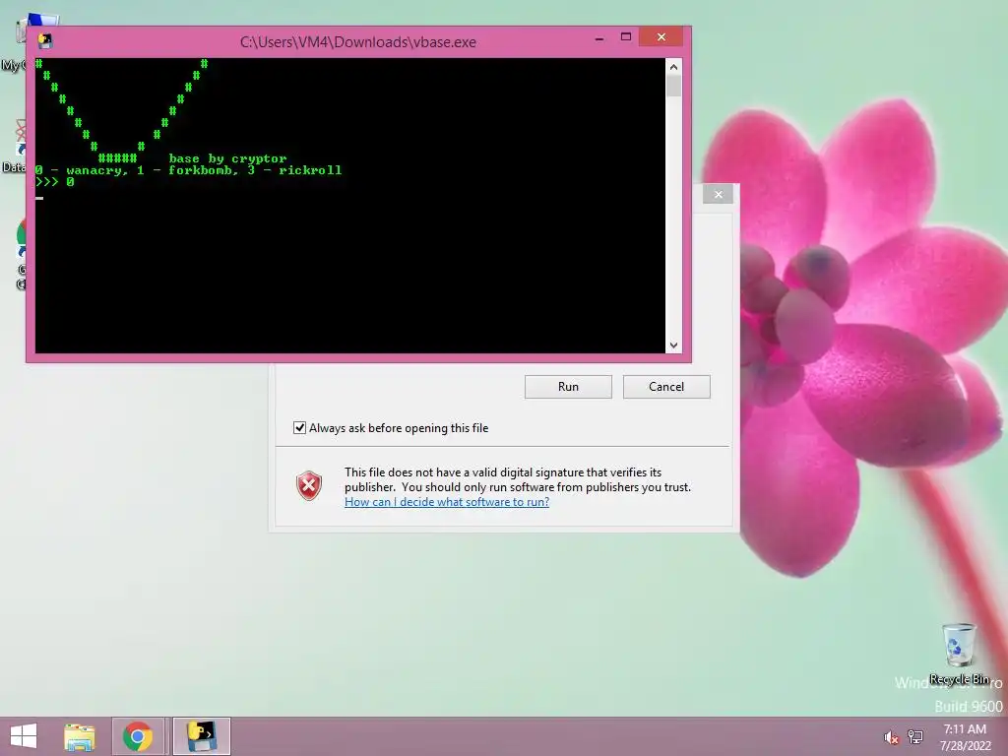Click the console scrollbar down arrow

pyautogui.click(x=673, y=346)
